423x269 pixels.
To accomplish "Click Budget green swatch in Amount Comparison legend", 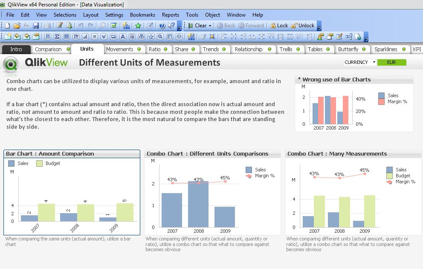I will click(x=39, y=164).
